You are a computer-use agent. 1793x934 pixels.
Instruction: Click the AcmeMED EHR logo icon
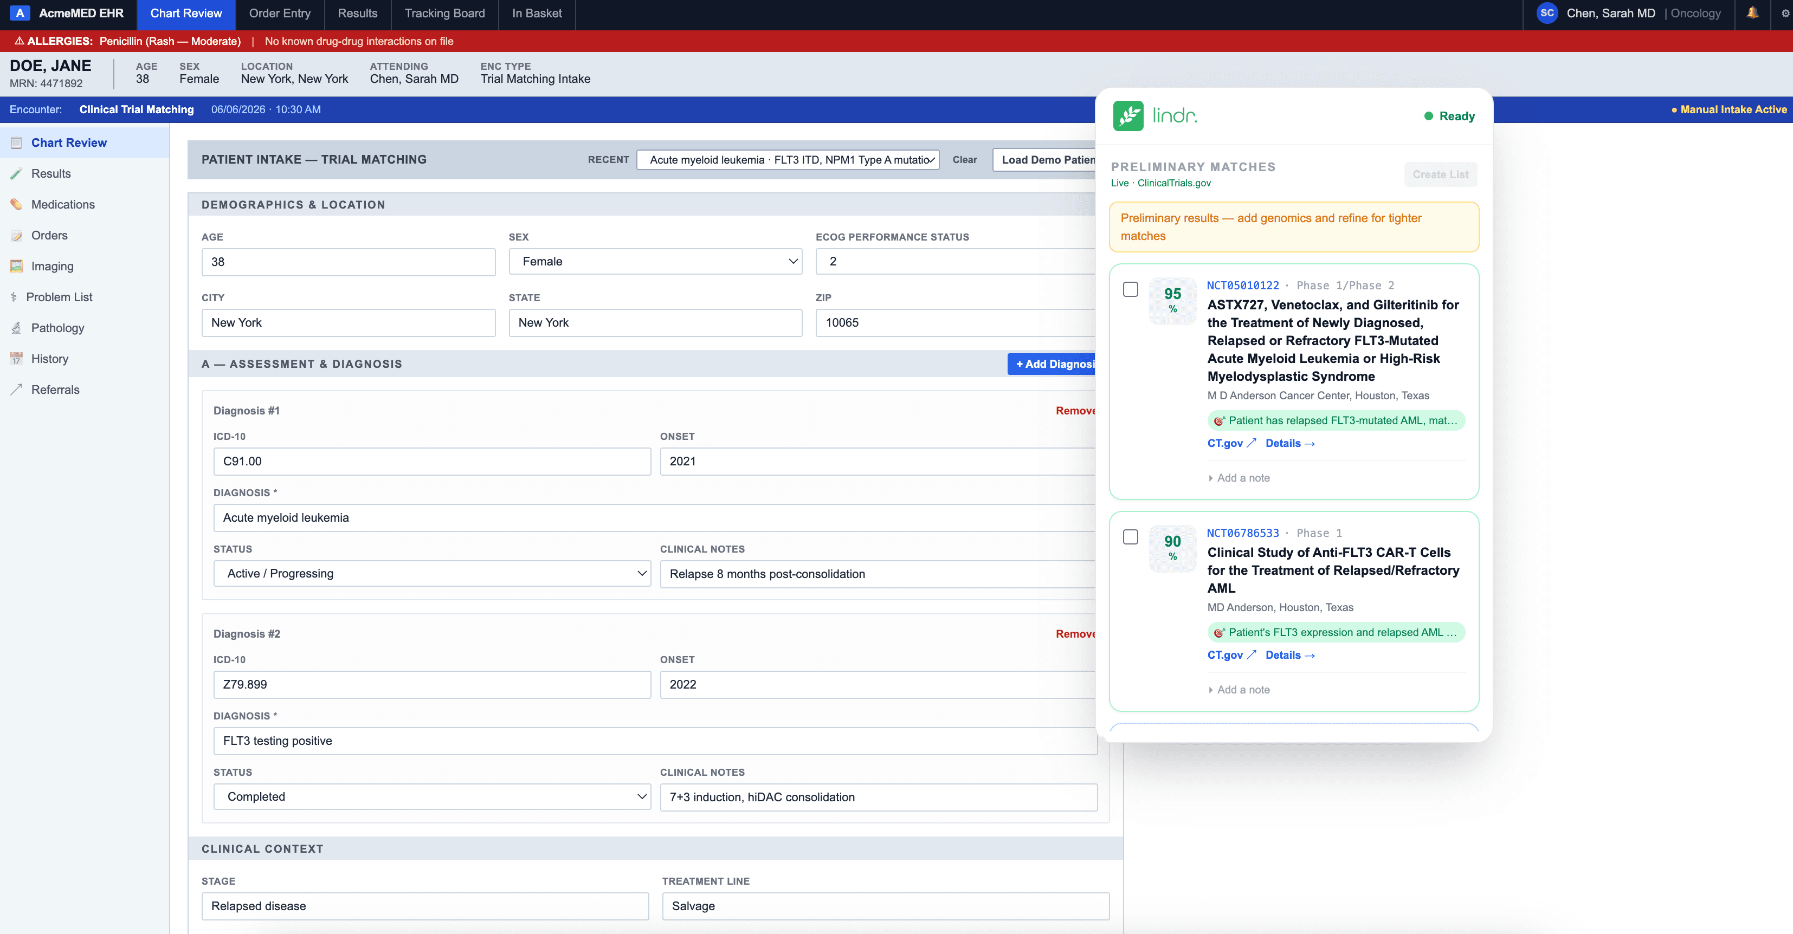20,13
